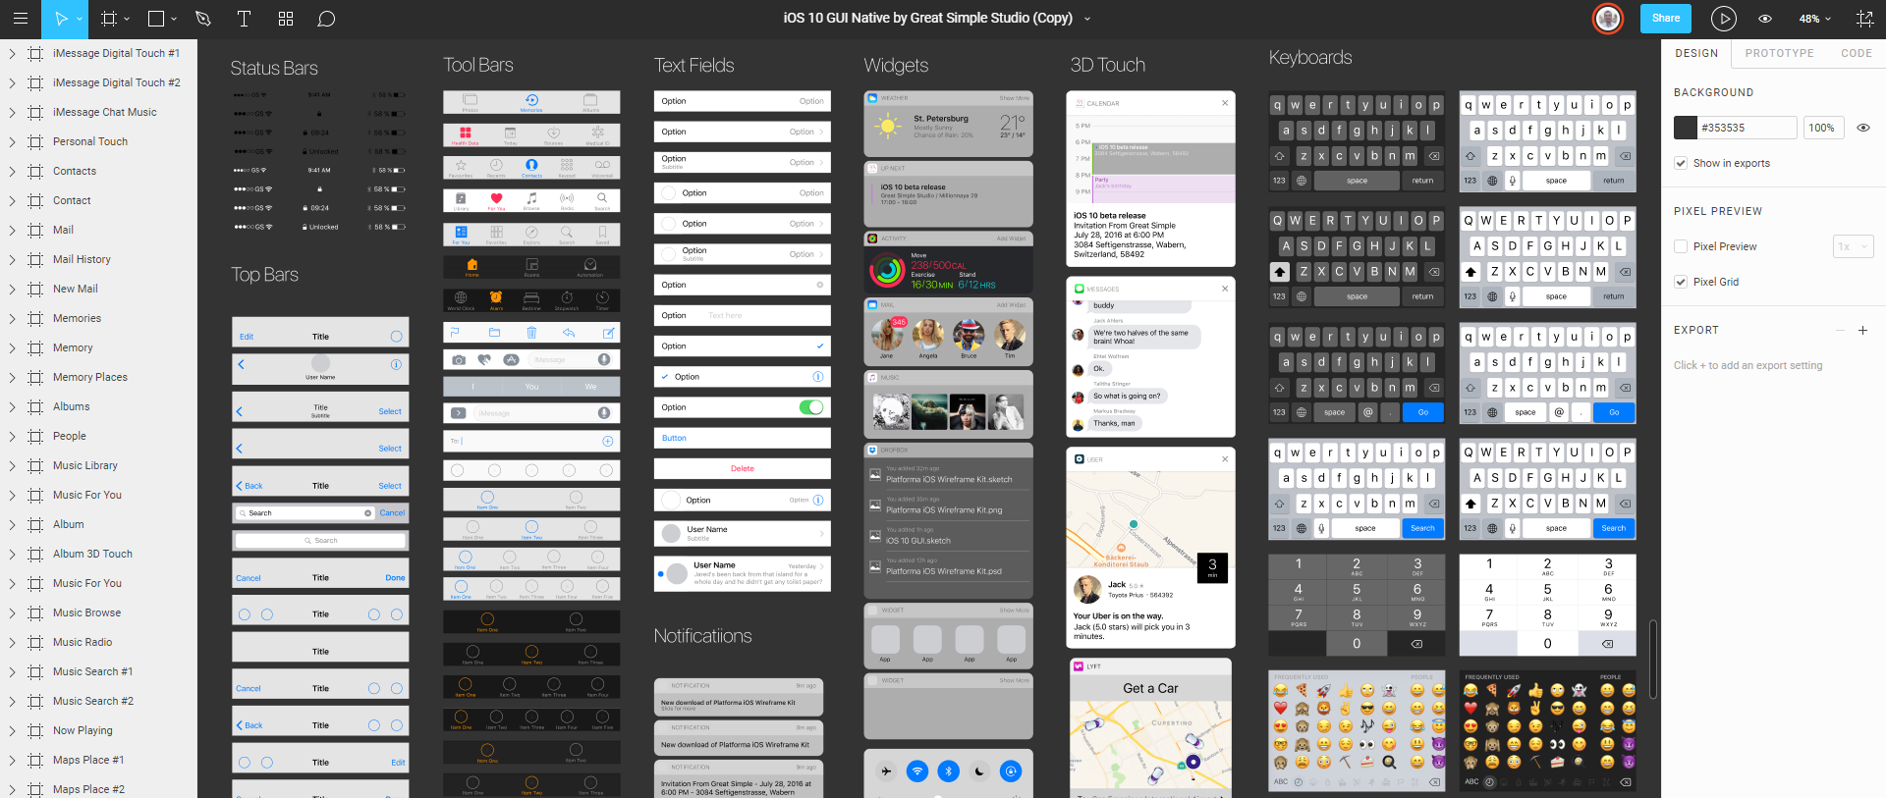Click artboard icon beside Now Playing layer
The image size is (1886, 798).
click(x=35, y=730)
